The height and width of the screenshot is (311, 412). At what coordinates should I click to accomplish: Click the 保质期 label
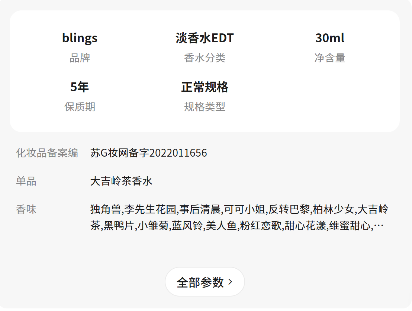(80, 107)
